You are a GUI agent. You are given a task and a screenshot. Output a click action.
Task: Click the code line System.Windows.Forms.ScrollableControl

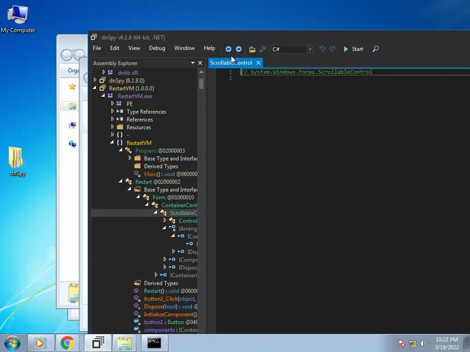pyautogui.click(x=307, y=72)
